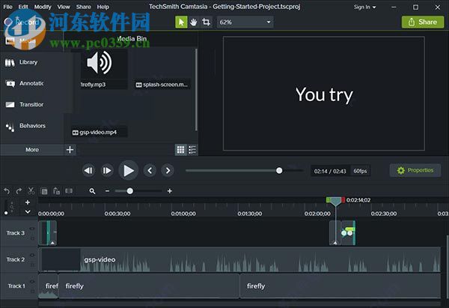Expand the track options chevron below plus

pos(28,212)
